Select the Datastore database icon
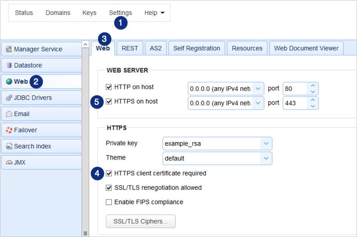Image resolution: width=357 pixels, height=237 pixels. tap(9, 65)
